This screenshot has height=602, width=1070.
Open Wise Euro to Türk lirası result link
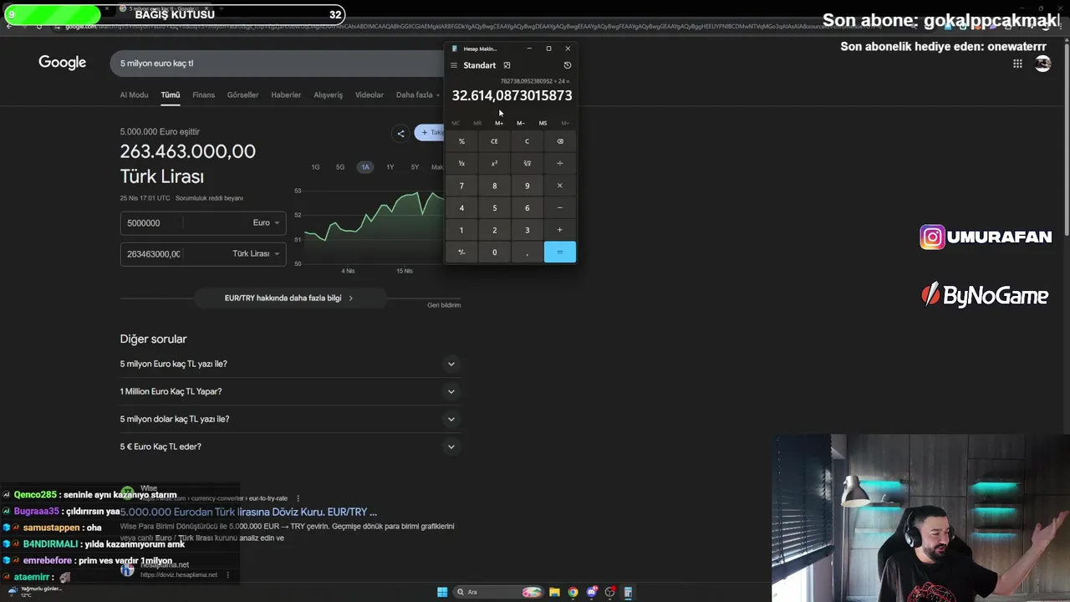248,512
